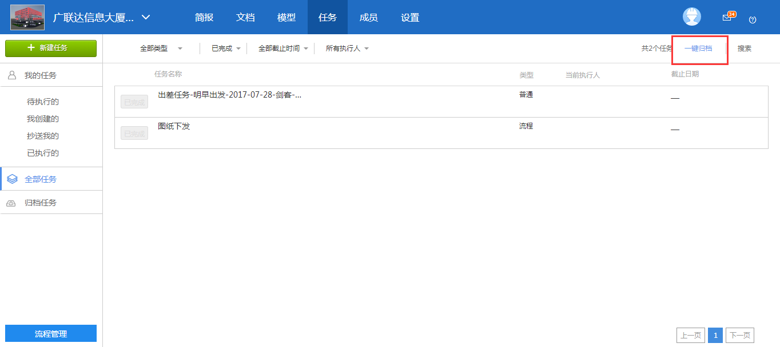Toggle the 已完成 badge on the 出差任务 row
The width and height of the screenshot is (780, 347).
coord(134,101)
